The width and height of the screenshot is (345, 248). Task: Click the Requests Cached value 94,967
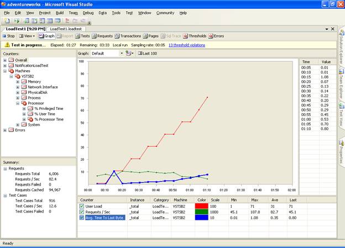click(55, 190)
